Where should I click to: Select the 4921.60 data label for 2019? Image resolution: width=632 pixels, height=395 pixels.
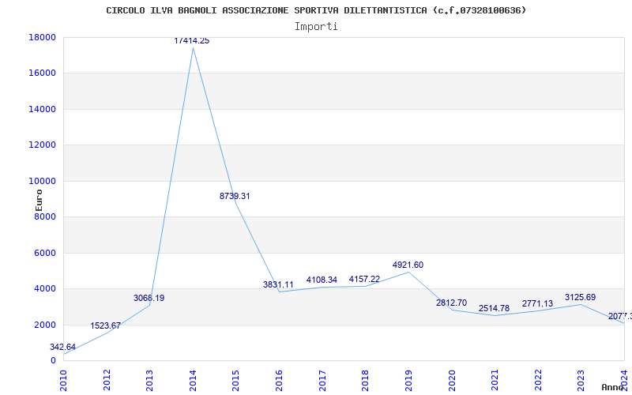408,265
